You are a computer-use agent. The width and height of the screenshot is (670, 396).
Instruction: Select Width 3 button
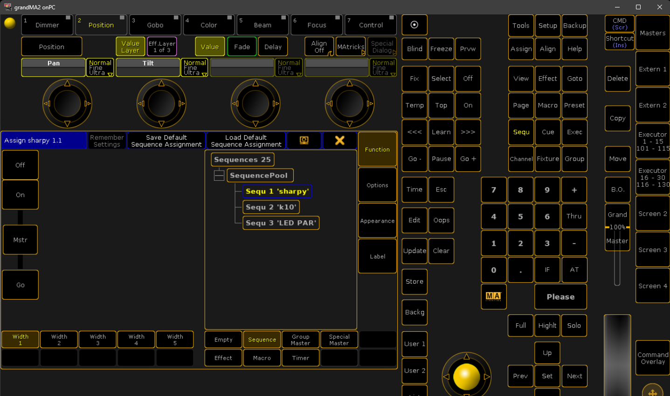[x=97, y=340]
